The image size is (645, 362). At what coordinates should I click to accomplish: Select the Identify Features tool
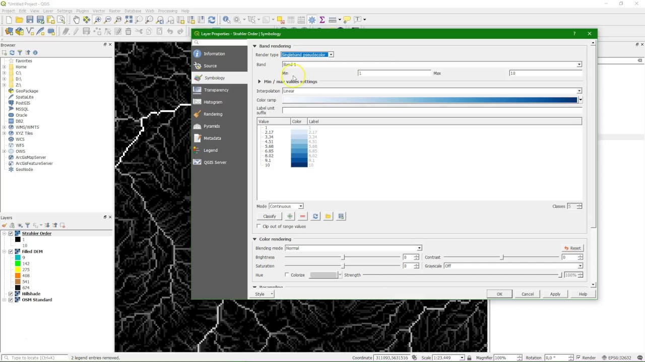click(x=226, y=20)
